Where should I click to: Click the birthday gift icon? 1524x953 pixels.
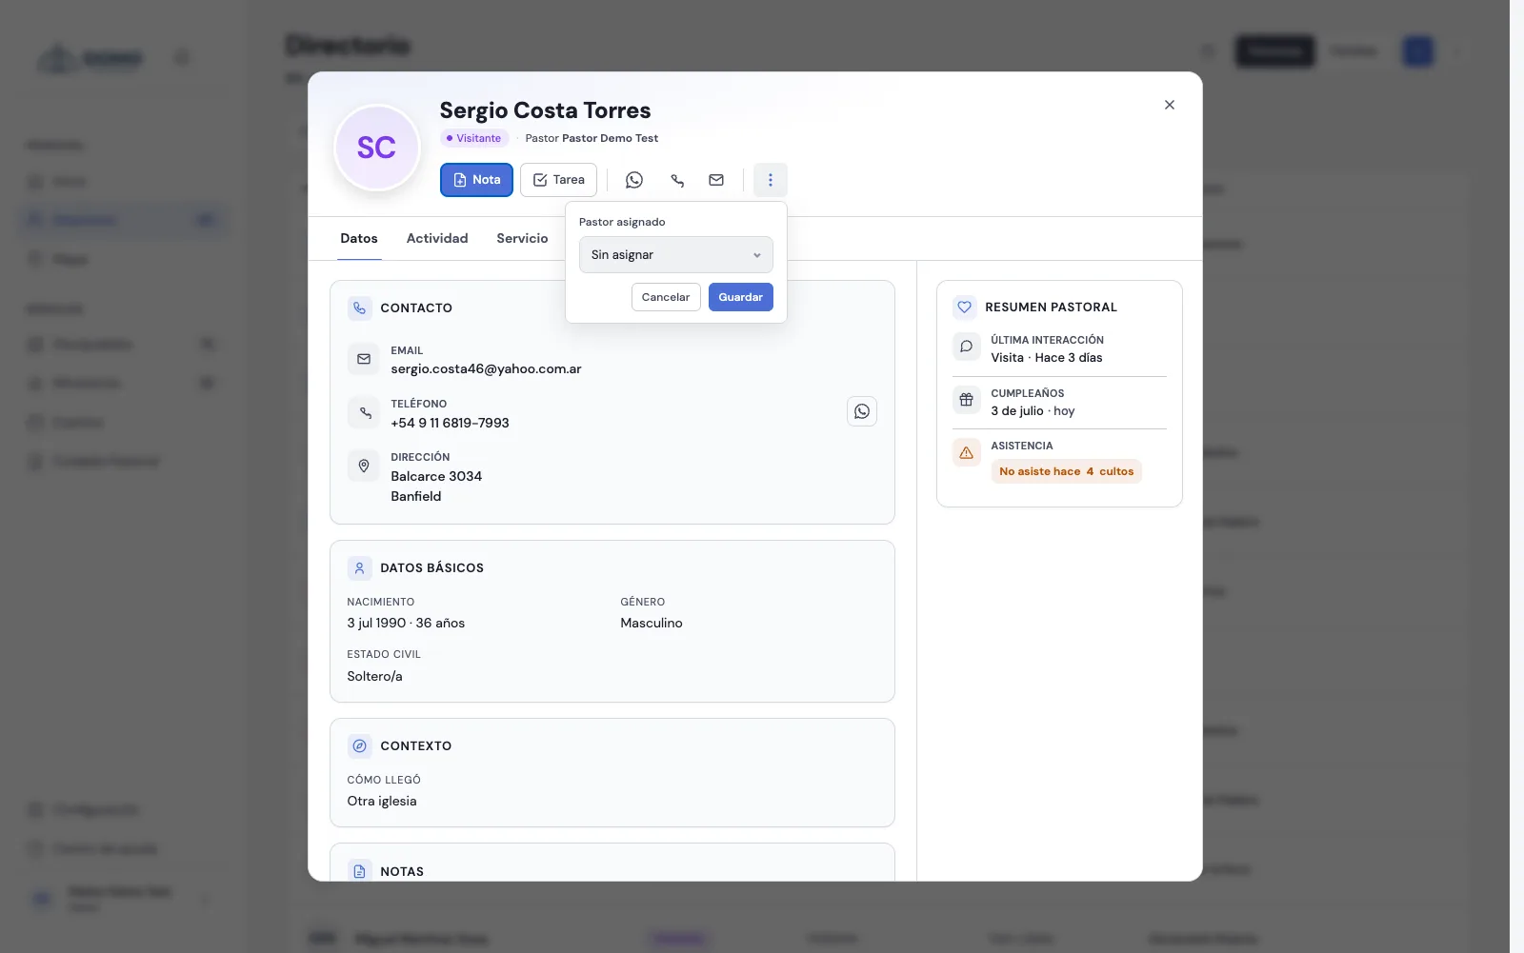coord(966,400)
